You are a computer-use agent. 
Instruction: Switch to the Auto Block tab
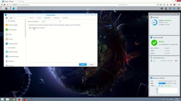(57, 18)
